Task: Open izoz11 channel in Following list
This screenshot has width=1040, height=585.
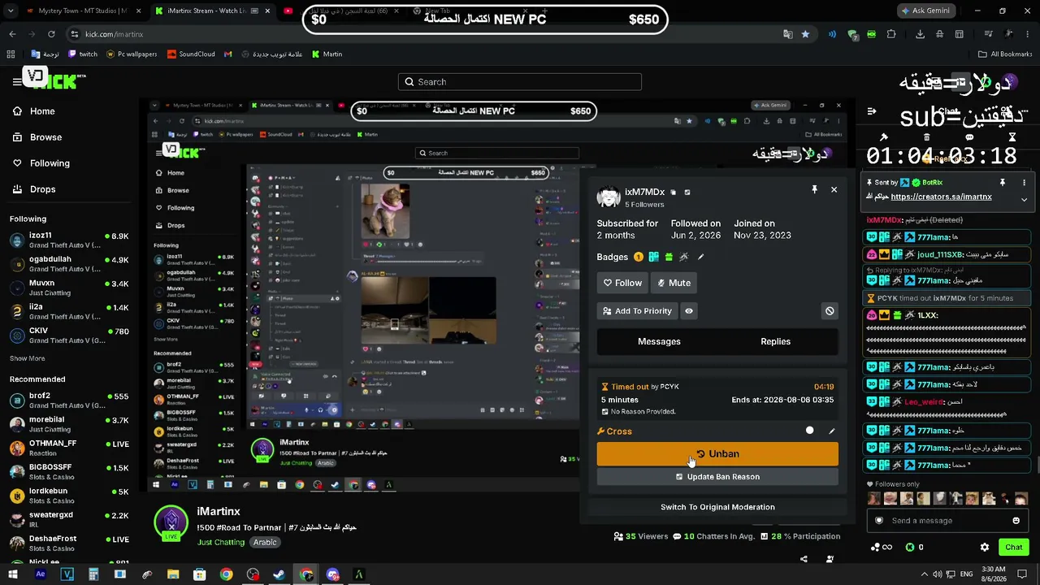Action: 69,240
